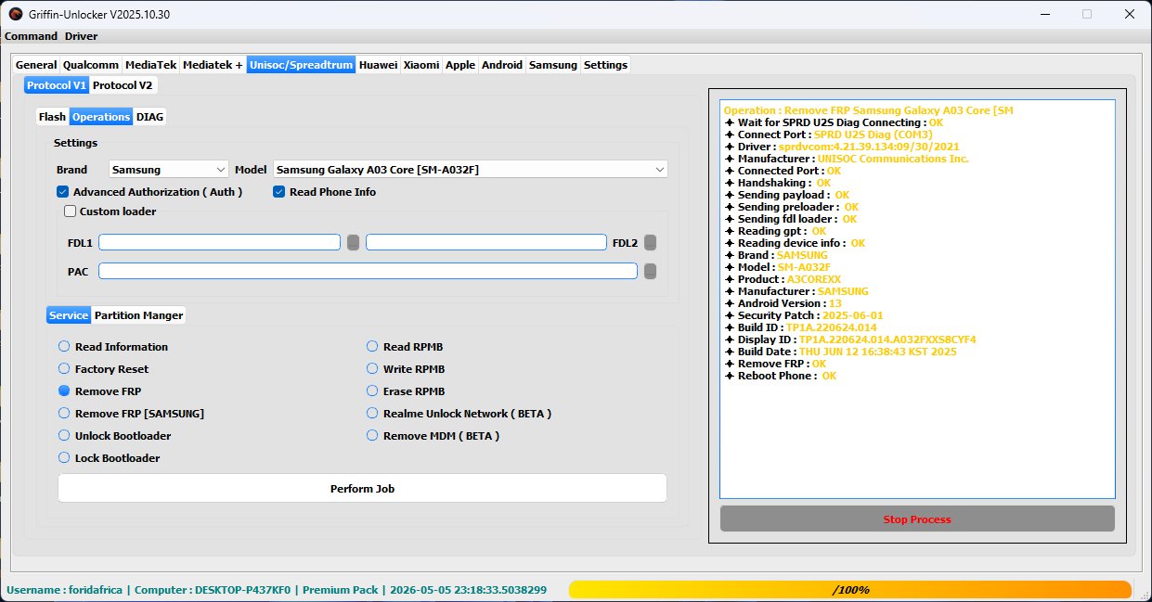Click the Product A3COREXX log line

click(x=783, y=279)
